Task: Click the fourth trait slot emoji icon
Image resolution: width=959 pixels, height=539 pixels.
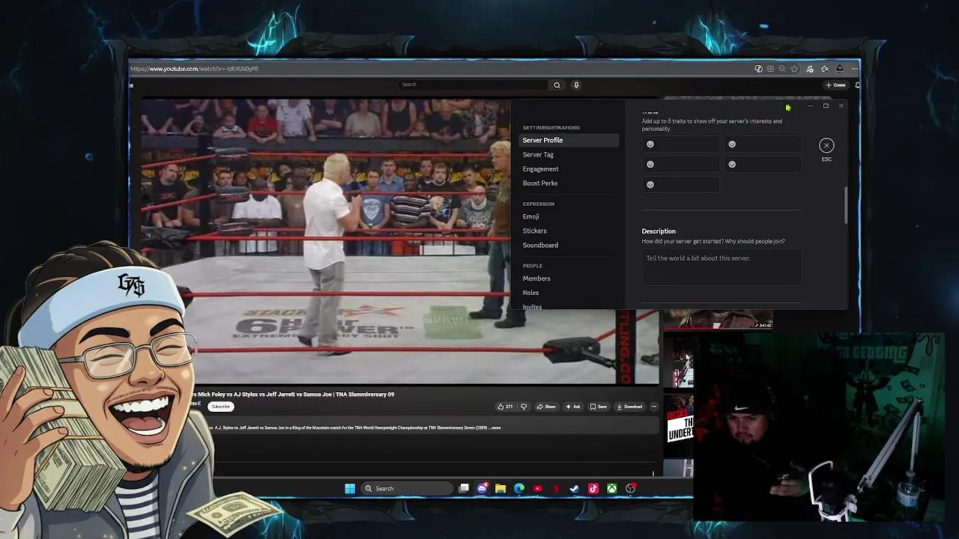Action: click(732, 164)
